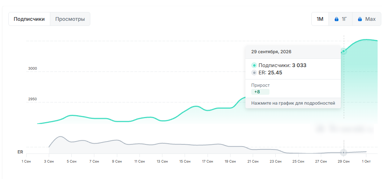Click the '11 Сен' date label

[139, 162]
